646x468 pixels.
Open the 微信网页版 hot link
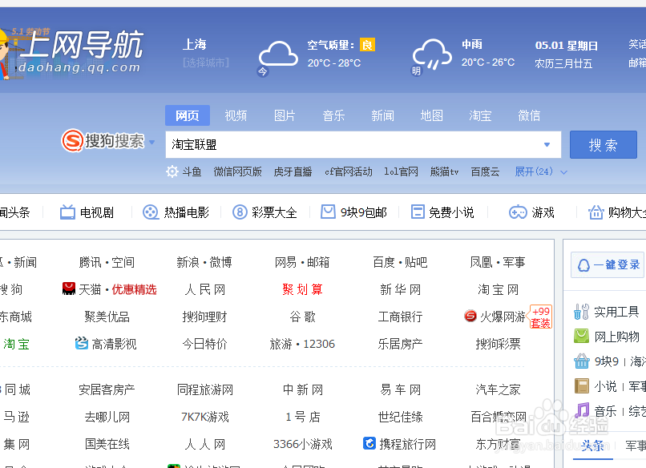(238, 171)
